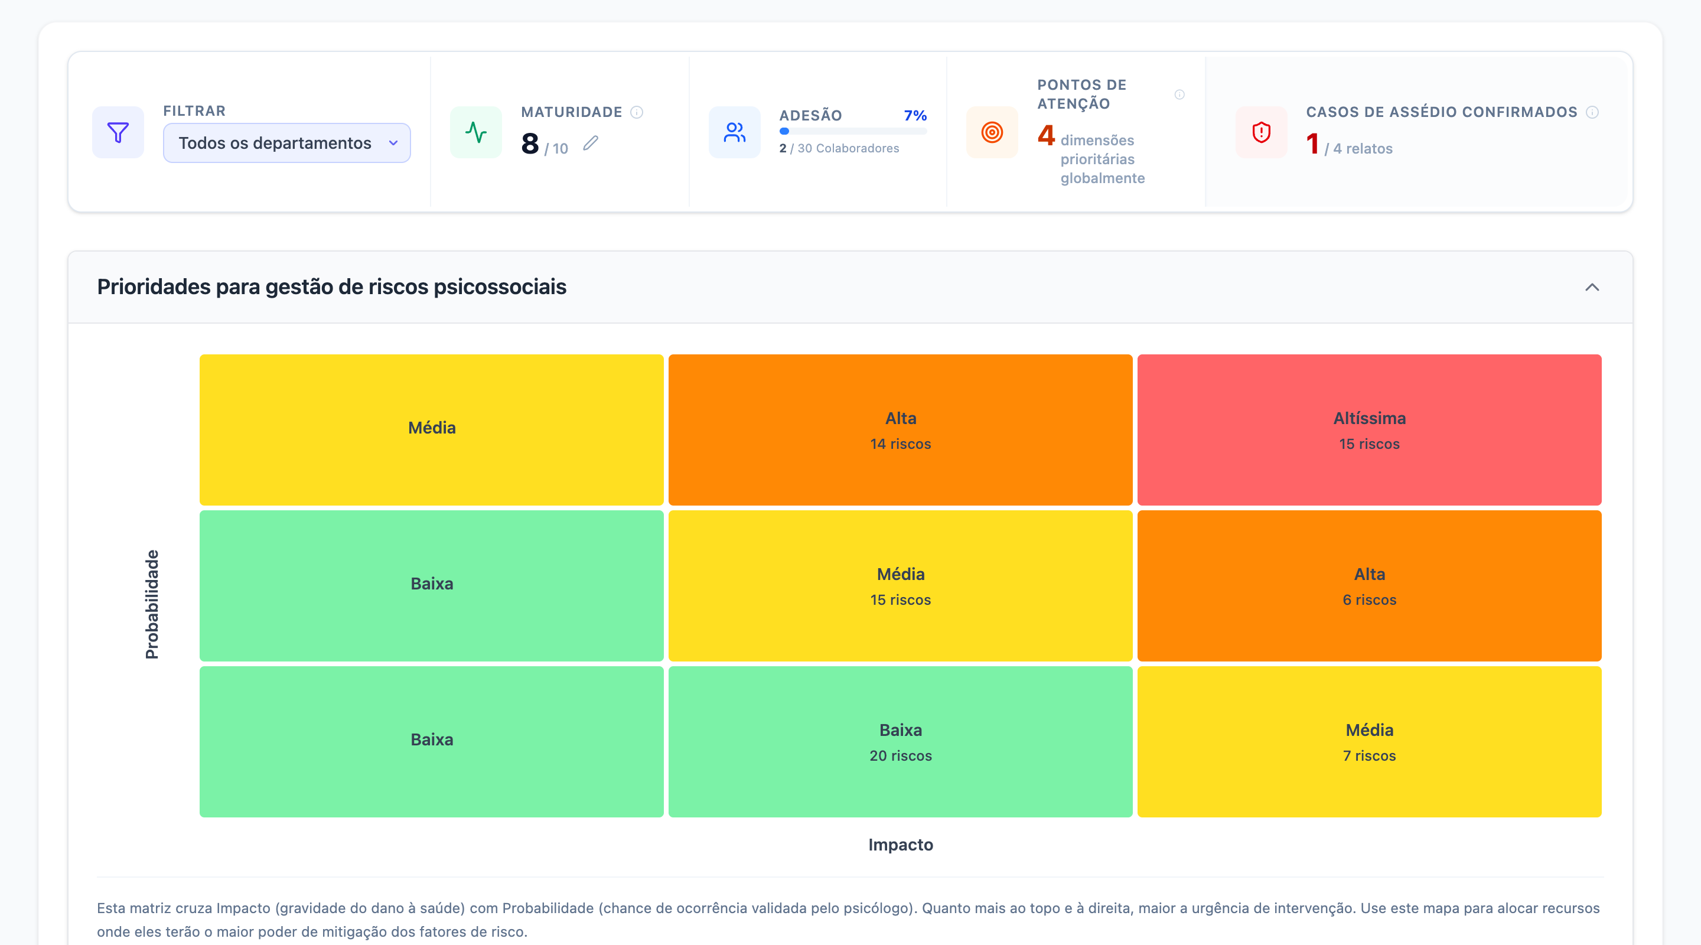Click the info icon next to Maturidade
Image resolution: width=1701 pixels, height=945 pixels.
[x=637, y=112]
